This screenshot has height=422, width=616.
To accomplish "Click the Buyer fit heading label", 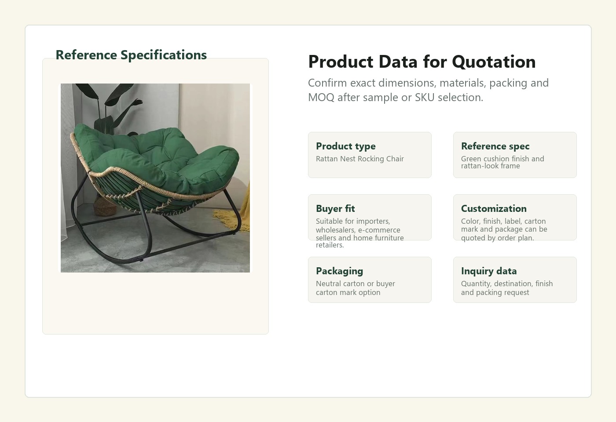I will click(x=335, y=208).
